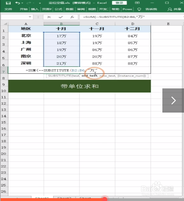This screenshot has height=201, width=184.
Task: Click the 告诉我 search field
Action: [x=151, y=9]
